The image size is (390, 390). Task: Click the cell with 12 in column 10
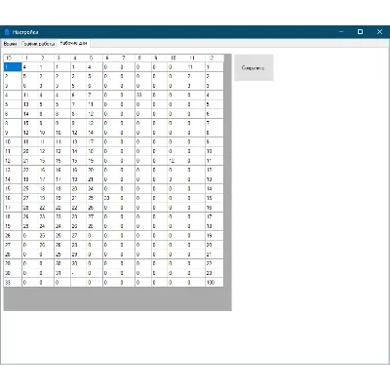[x=175, y=161]
